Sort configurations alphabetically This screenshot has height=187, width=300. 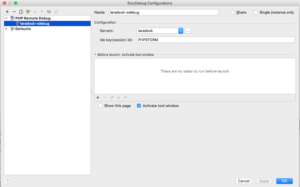[x=56, y=12]
